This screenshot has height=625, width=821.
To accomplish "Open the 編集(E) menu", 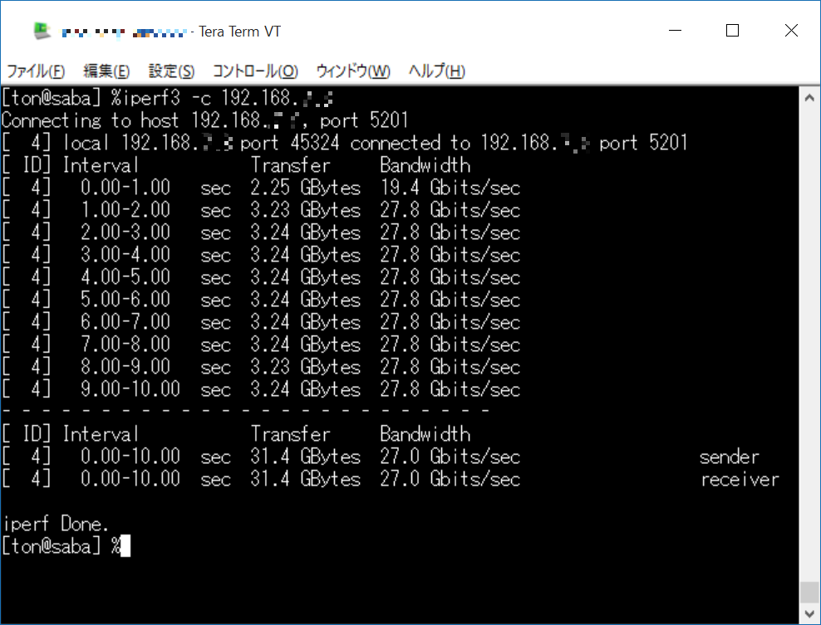I will click(x=106, y=71).
